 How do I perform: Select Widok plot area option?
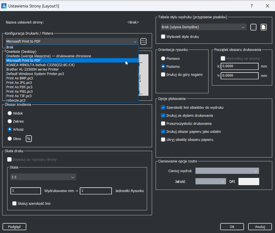[x=10, y=113]
